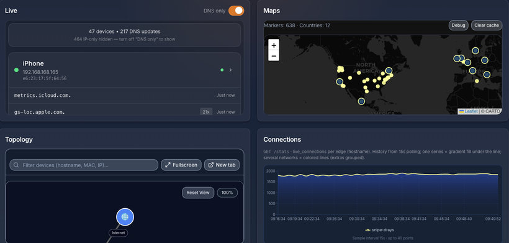Open topology in Fullscreen

click(x=181, y=165)
